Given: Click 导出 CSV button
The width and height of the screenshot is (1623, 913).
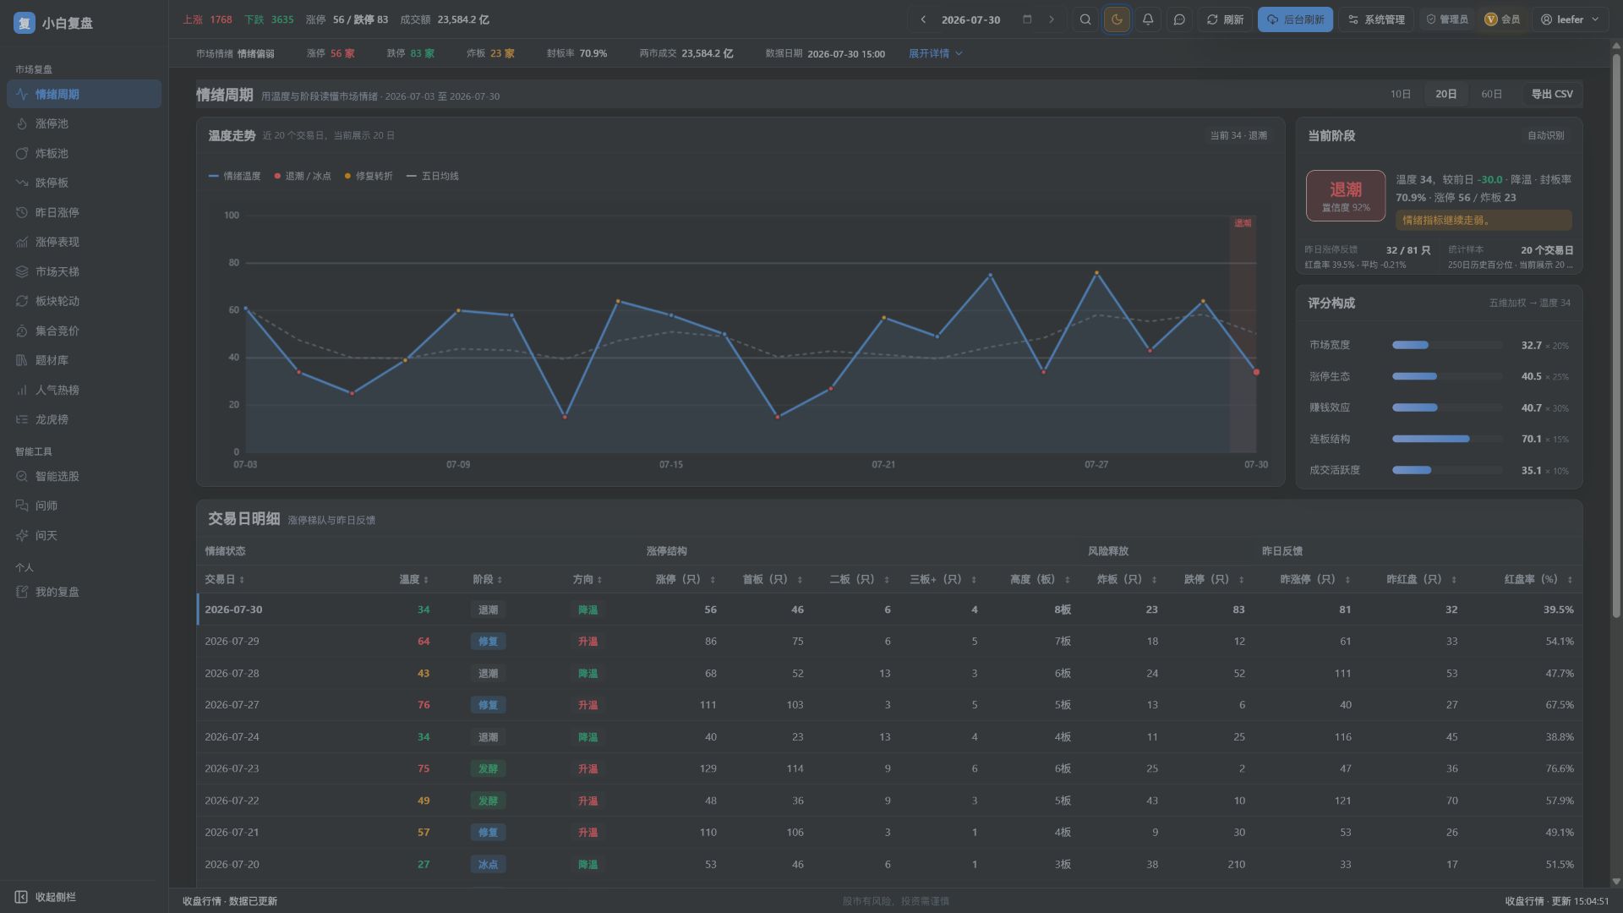Looking at the screenshot, I should [1552, 95].
